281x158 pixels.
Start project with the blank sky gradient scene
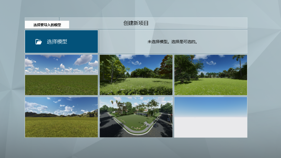pyautogui.click(x=211, y=117)
